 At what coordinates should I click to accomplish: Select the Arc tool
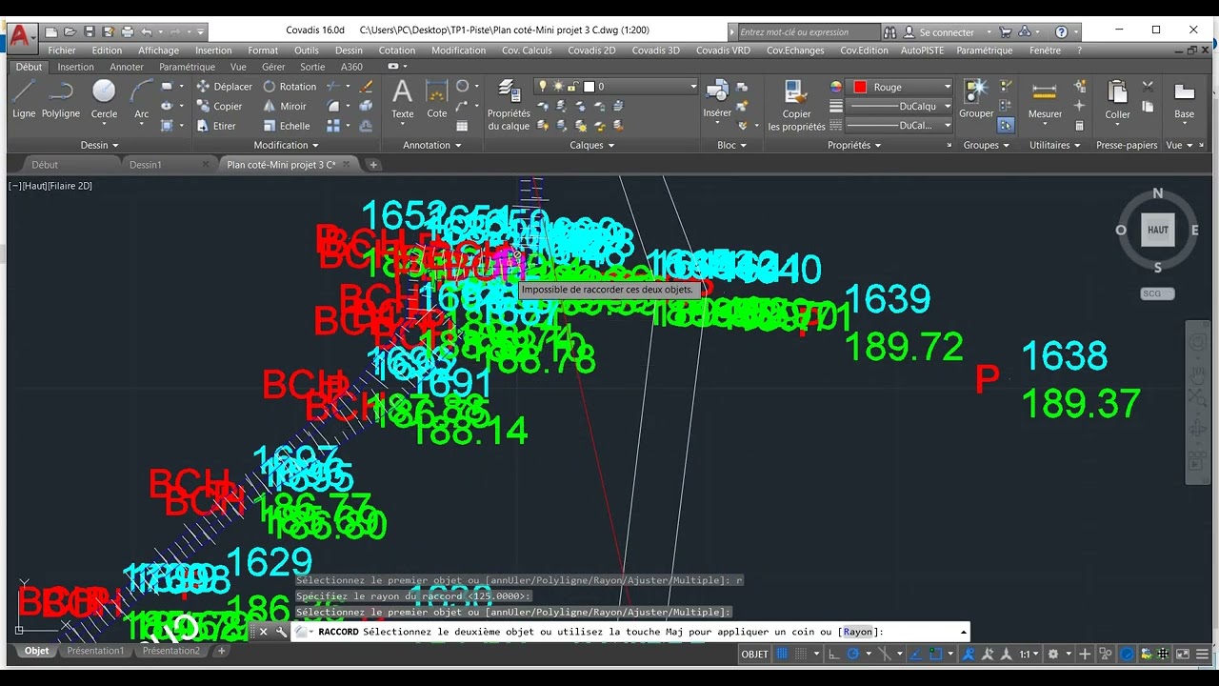(141, 100)
